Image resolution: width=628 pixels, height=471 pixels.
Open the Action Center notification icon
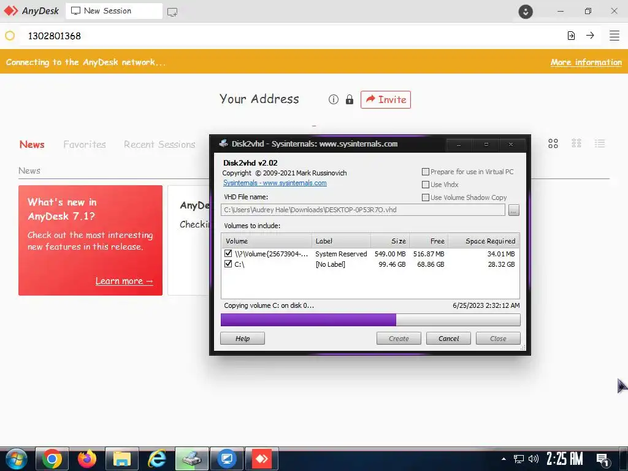click(x=603, y=459)
